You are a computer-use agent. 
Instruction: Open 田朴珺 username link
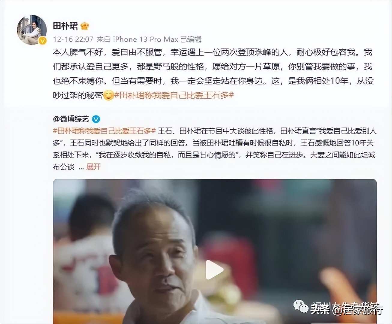pos(65,26)
